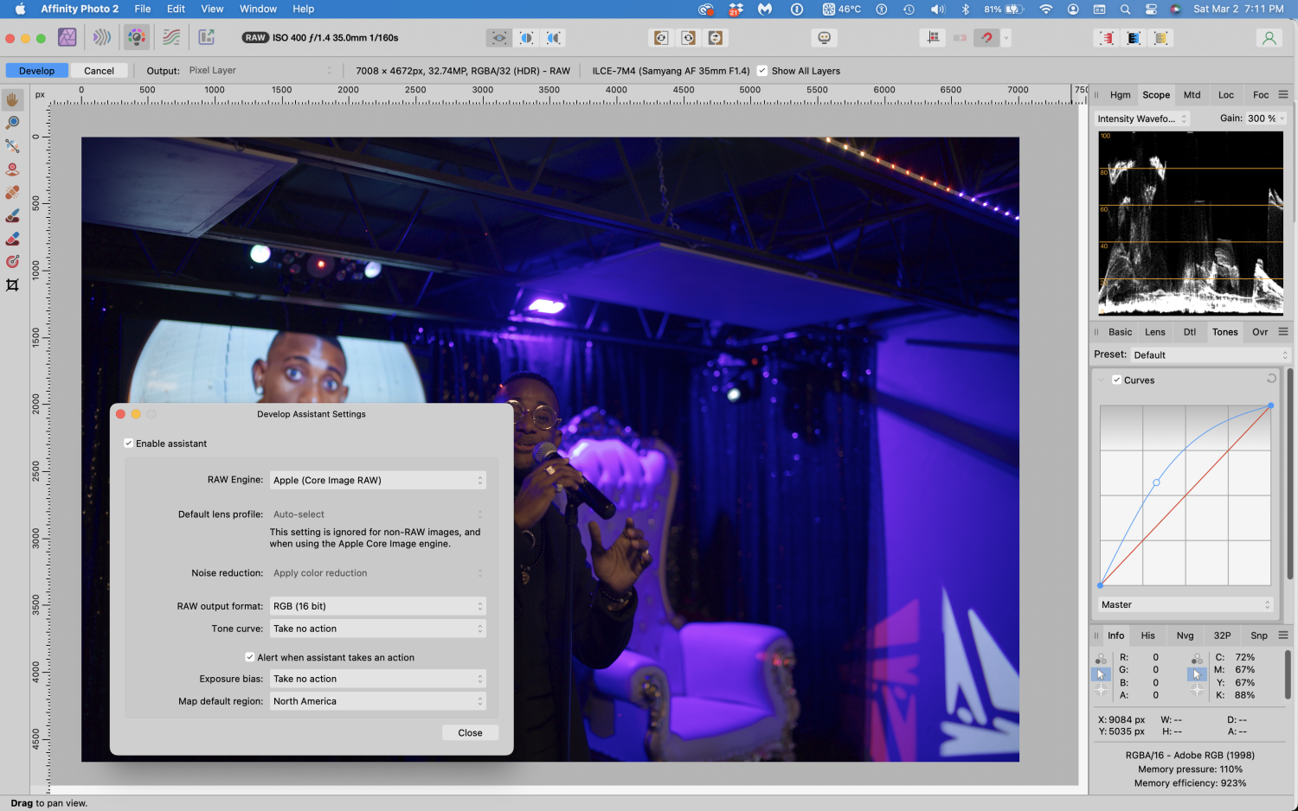The width and height of the screenshot is (1298, 811).
Task: Open the RAW Engine dropdown
Action: [x=378, y=479]
